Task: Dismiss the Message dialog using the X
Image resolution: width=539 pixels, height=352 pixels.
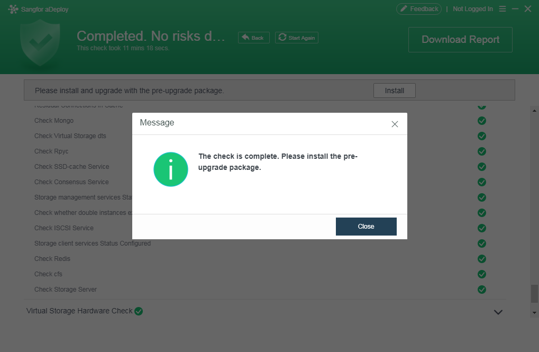Action: pyautogui.click(x=394, y=124)
